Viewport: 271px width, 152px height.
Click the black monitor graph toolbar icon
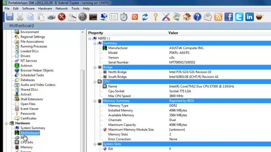93,17
